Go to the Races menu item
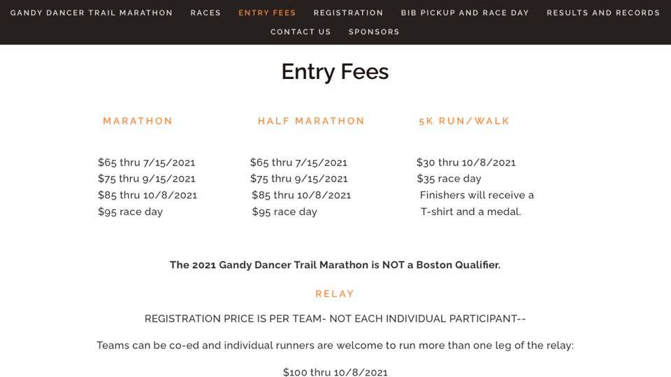This screenshot has height=377, width=671. [205, 13]
